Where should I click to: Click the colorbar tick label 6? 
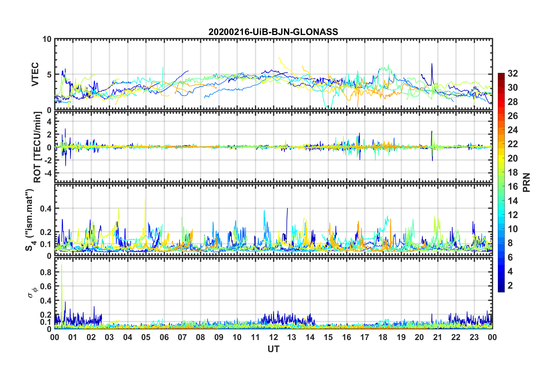(x=510, y=257)
